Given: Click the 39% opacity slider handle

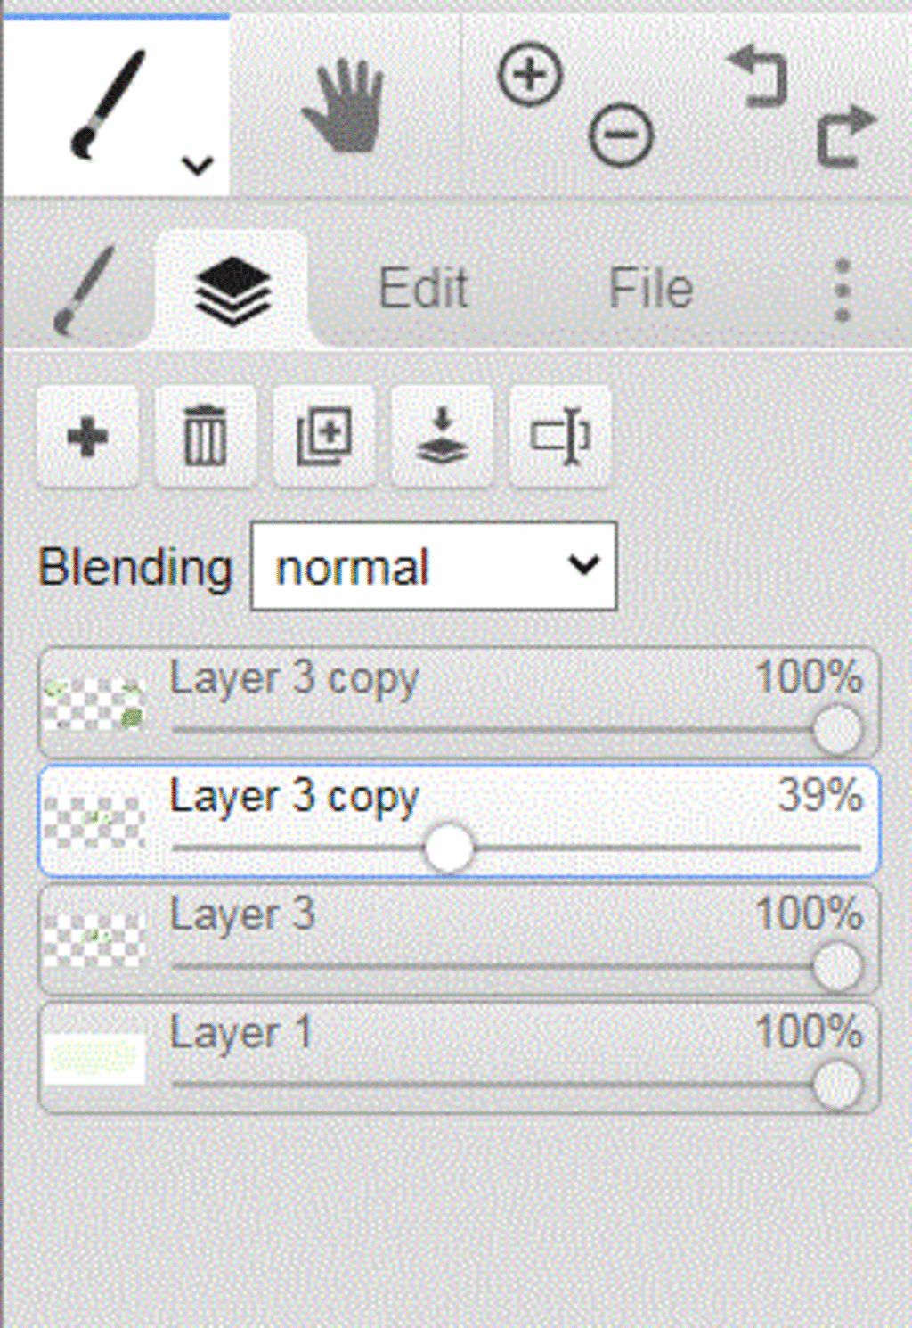Looking at the screenshot, I should (x=448, y=848).
